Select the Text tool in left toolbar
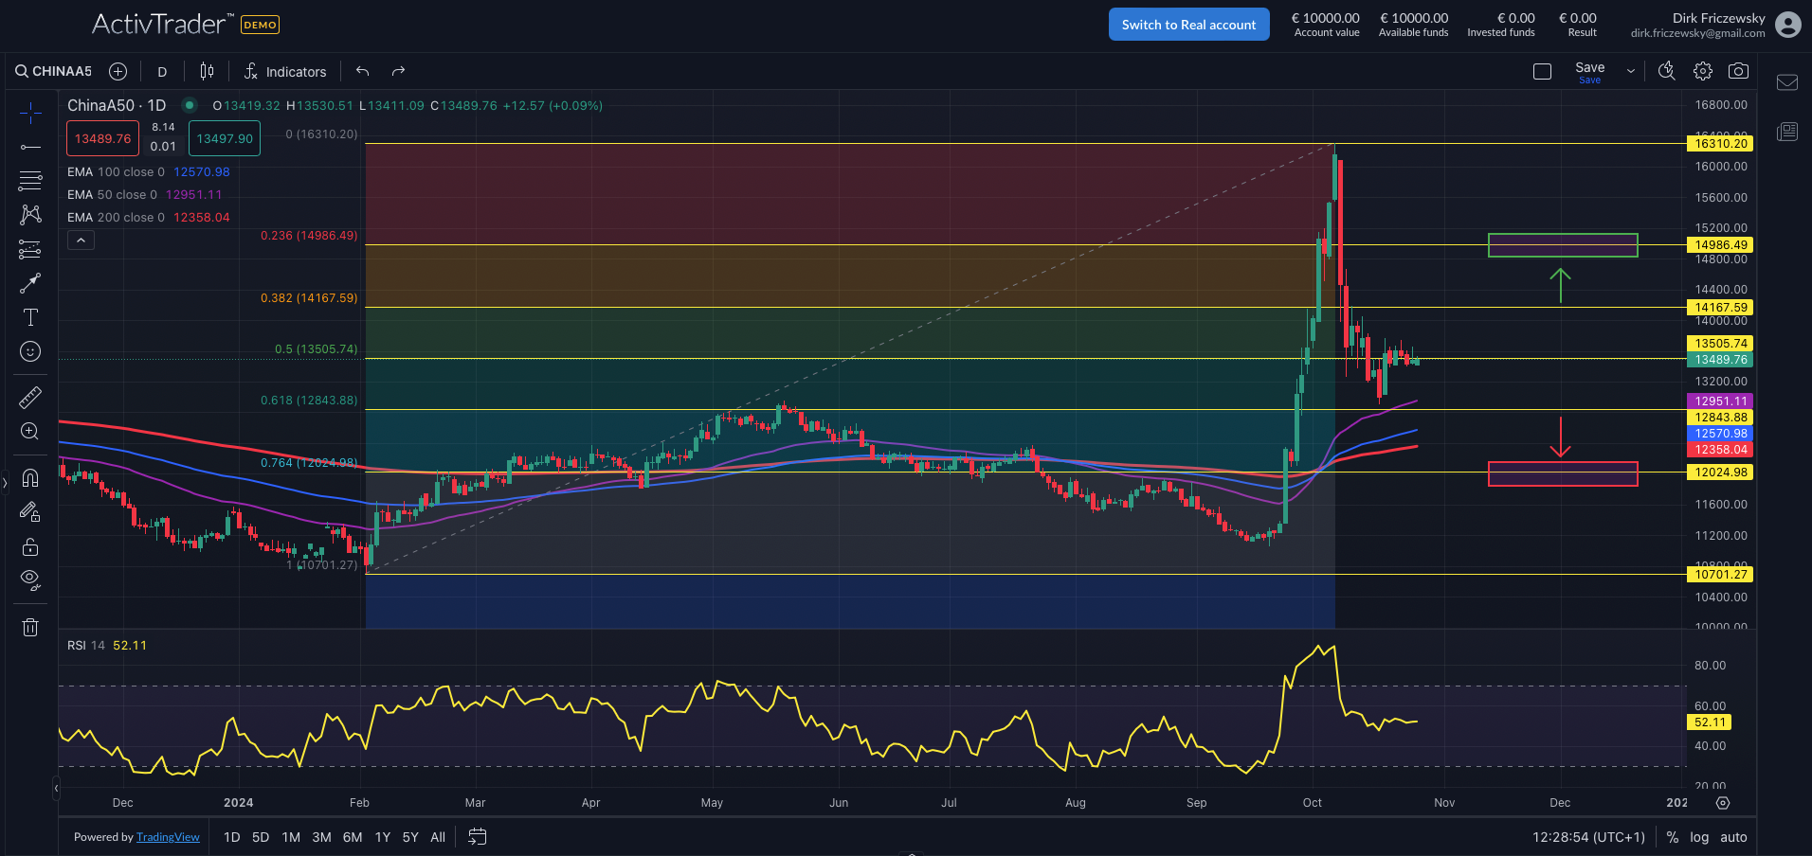The height and width of the screenshot is (856, 1812). click(30, 317)
